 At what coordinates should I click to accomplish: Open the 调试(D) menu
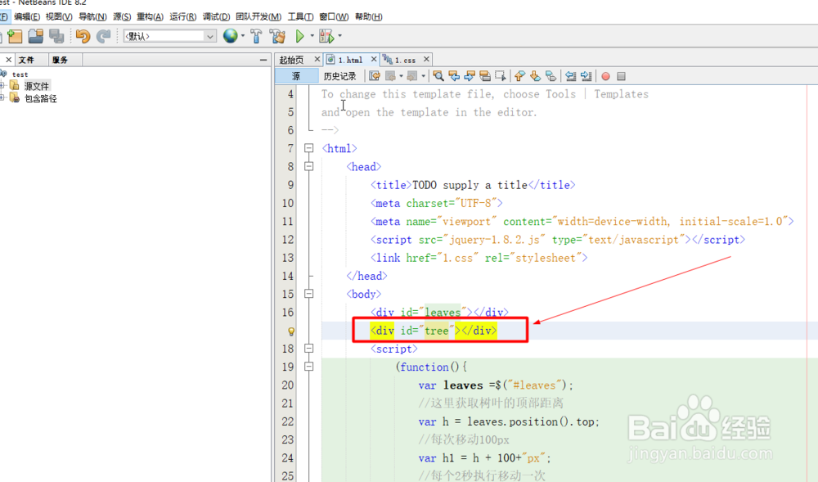(216, 16)
